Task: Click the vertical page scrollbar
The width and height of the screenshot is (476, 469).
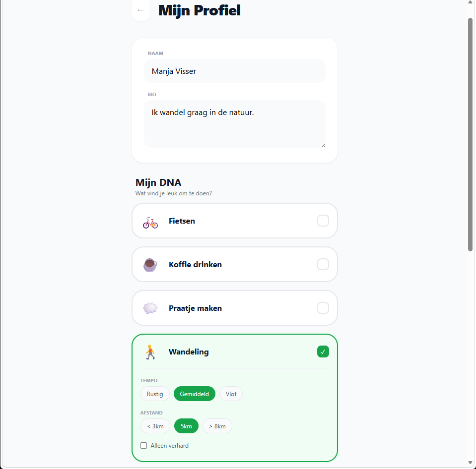Action: click(x=470, y=135)
